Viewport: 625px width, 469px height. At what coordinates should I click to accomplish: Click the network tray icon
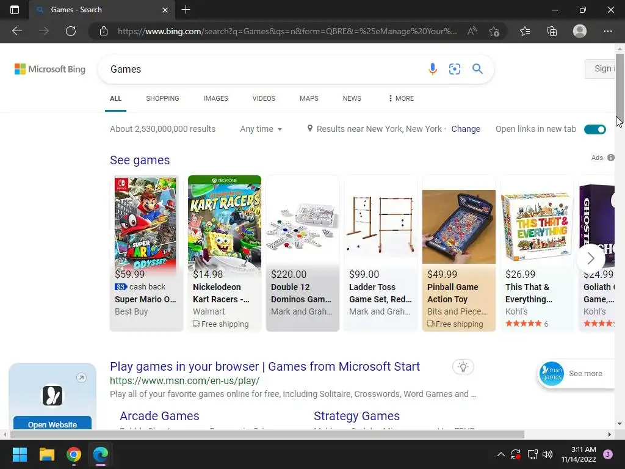click(532, 454)
